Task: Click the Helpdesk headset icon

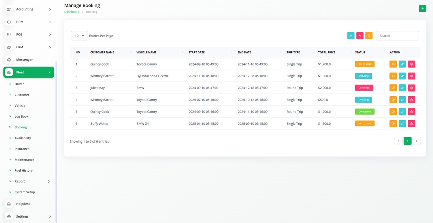Action: click(x=9, y=204)
